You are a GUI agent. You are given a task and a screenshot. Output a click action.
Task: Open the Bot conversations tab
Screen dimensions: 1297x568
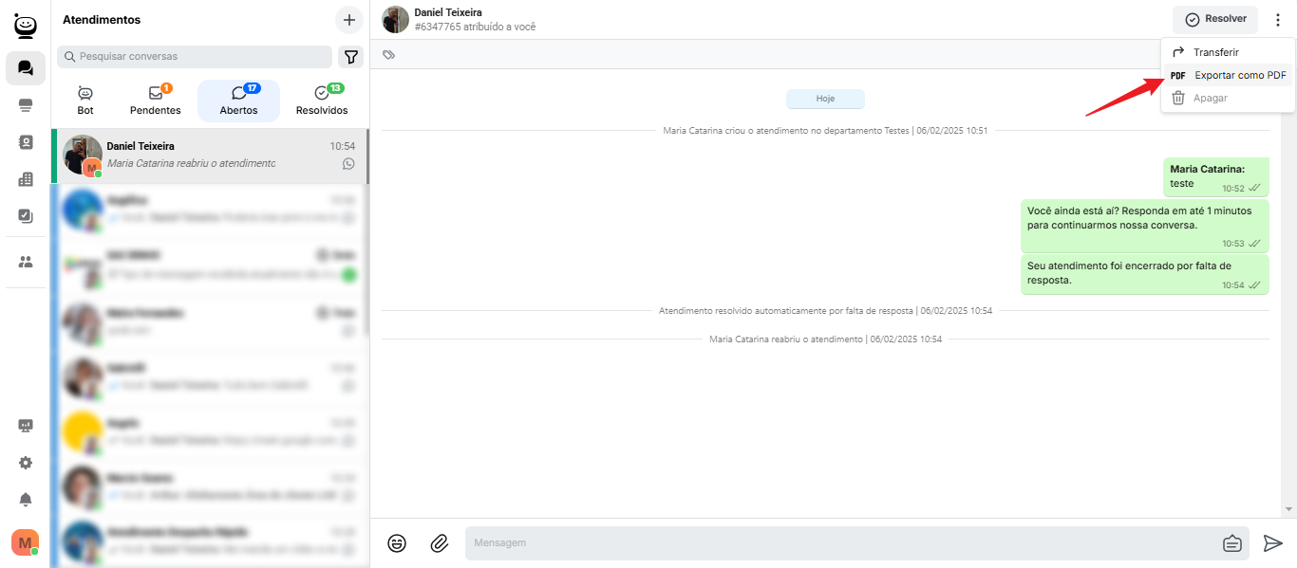pyautogui.click(x=85, y=101)
